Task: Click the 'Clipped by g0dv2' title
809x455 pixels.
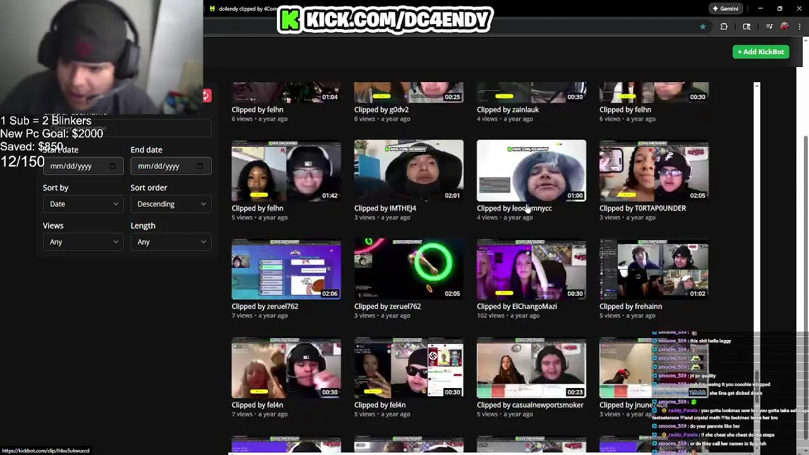Action: click(381, 109)
